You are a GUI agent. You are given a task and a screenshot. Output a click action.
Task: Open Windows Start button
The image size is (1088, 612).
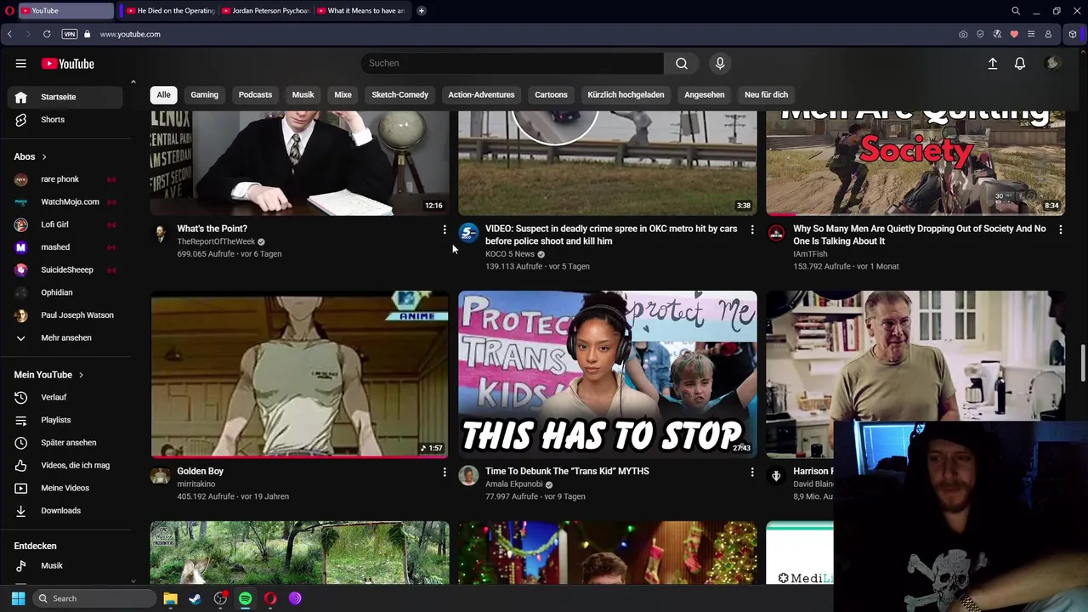tap(18, 598)
